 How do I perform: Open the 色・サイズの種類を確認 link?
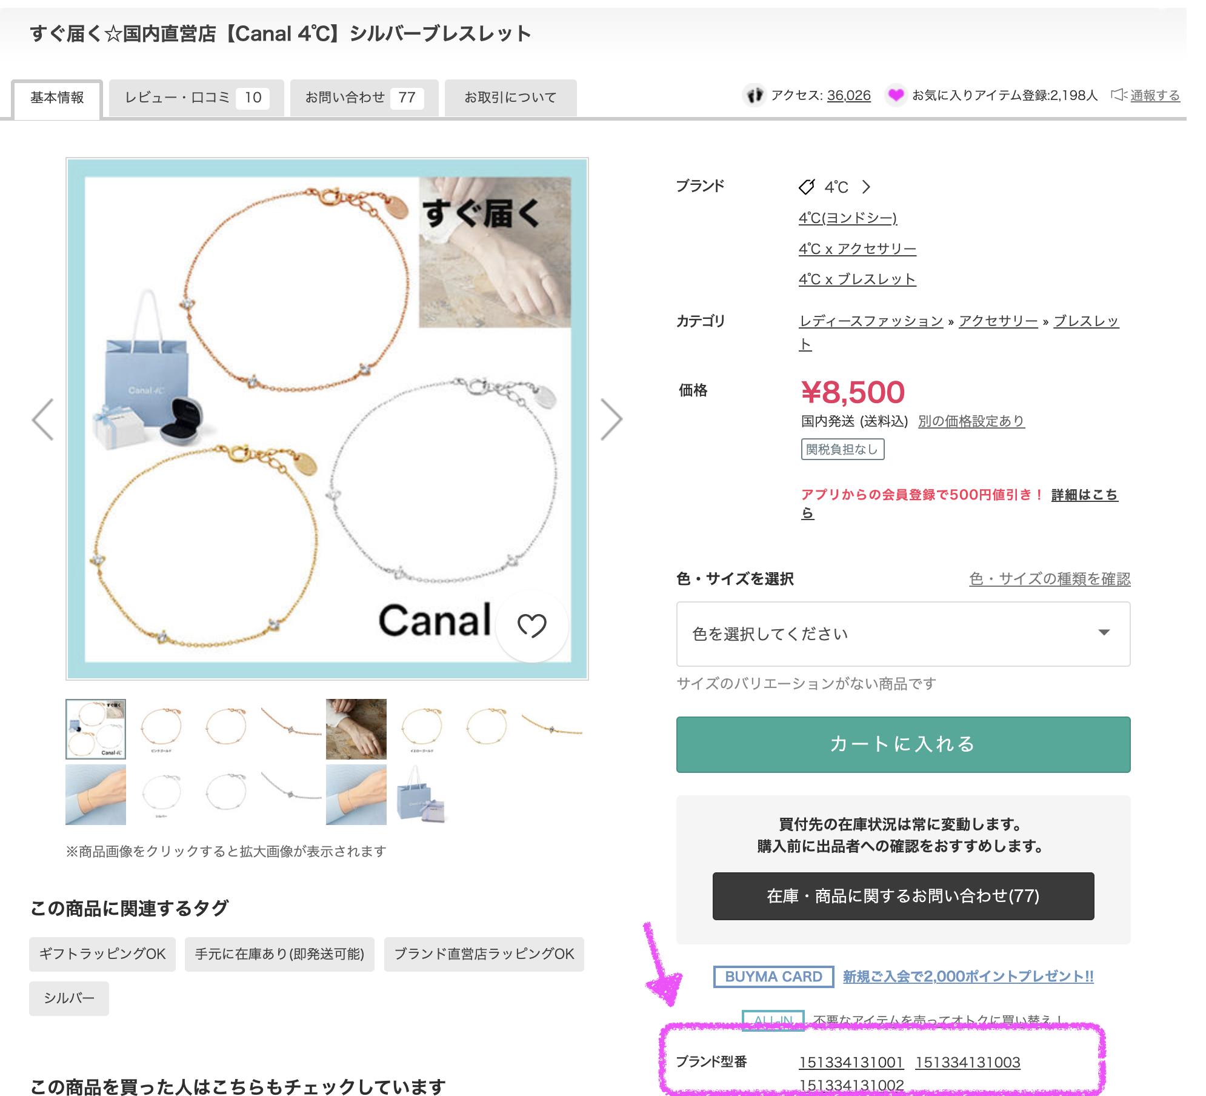(x=1050, y=579)
